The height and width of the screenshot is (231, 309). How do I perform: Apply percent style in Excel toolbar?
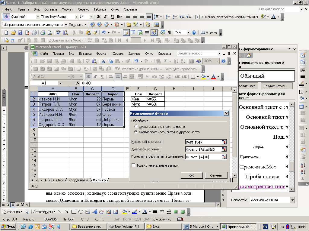click(x=147, y=77)
